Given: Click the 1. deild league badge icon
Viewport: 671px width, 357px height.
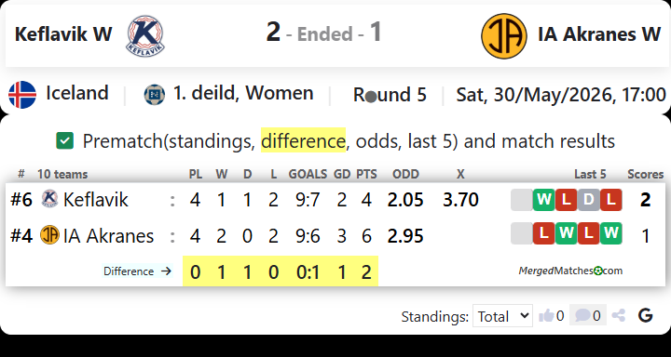Looking at the screenshot, I should 155,95.
